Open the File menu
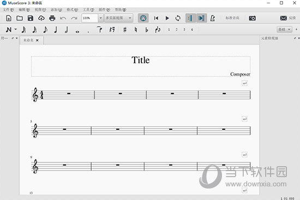300x200 pixels. 8,10
